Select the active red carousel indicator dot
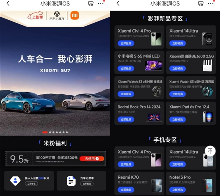Screen dimensions: 220x196 coord(45,132)
